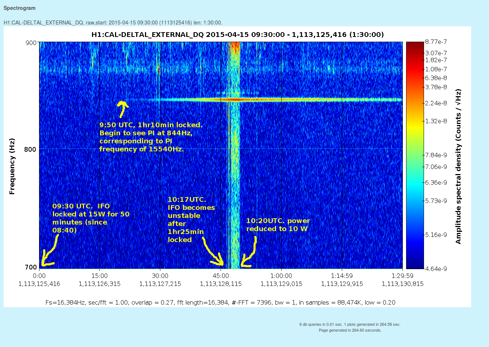This screenshot has width=489, height=347.
Task: Click the 0:00 time tick label
Action: pos(39,276)
